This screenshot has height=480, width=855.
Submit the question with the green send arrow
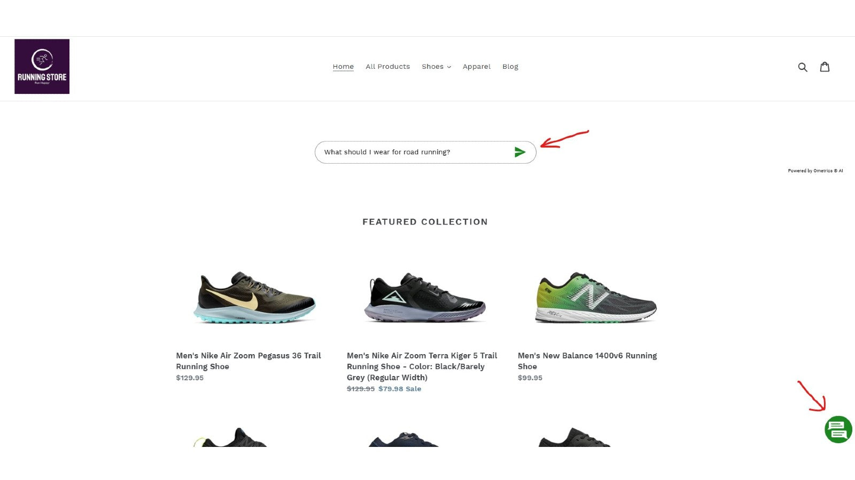[520, 152]
